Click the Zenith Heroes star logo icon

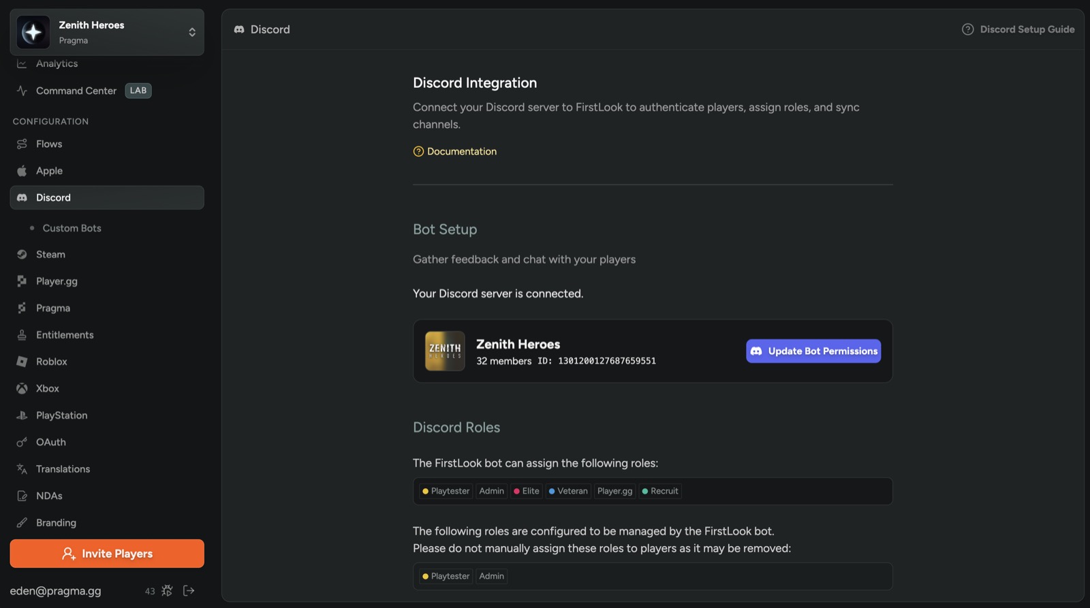33,32
